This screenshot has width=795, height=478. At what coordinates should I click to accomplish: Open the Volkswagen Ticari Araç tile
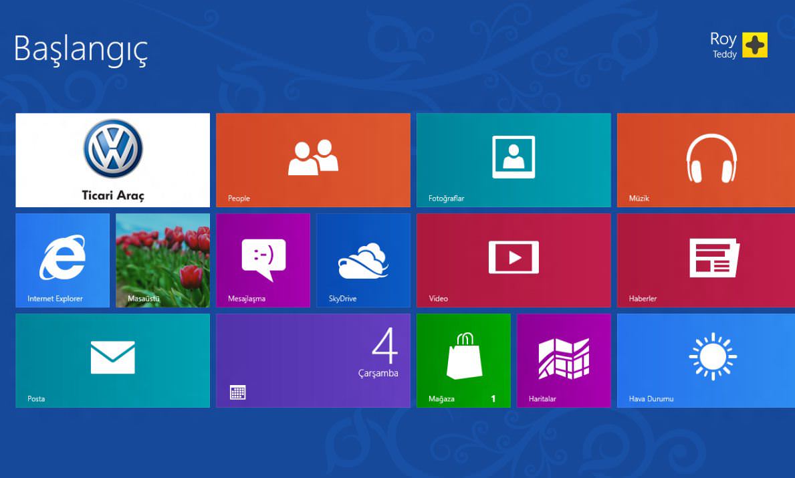click(x=112, y=160)
